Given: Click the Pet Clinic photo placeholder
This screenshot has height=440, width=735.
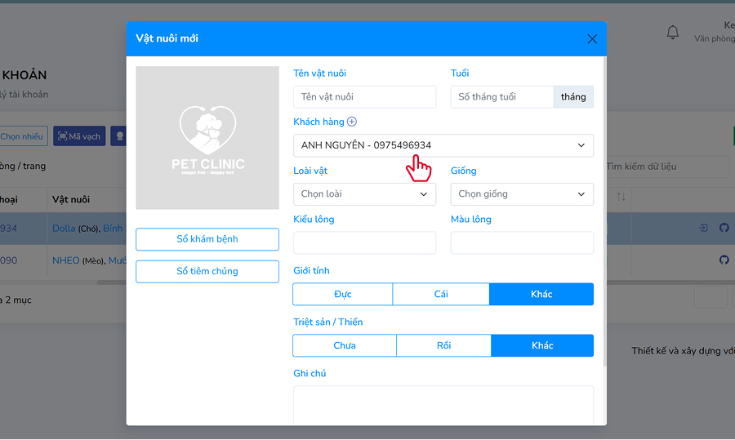Looking at the screenshot, I should pyautogui.click(x=207, y=137).
